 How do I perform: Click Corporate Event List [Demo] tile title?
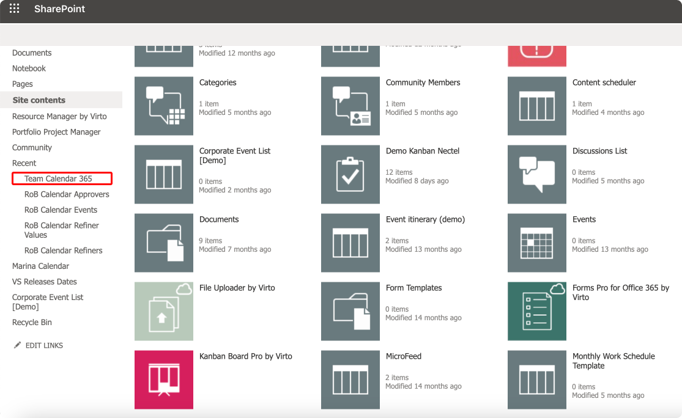coord(235,156)
